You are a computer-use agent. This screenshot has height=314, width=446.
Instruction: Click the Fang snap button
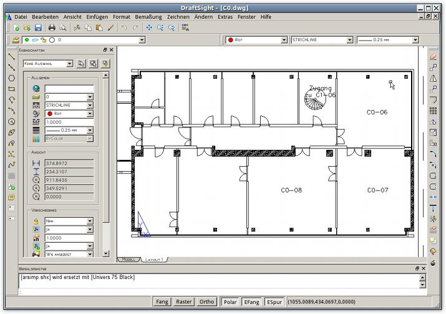pos(162,302)
